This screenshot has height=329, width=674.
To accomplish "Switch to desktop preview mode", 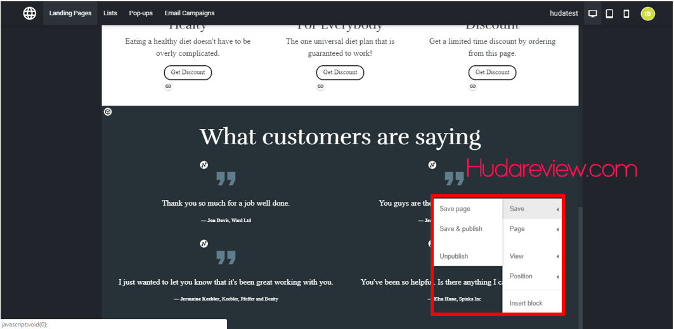I will 593,13.
